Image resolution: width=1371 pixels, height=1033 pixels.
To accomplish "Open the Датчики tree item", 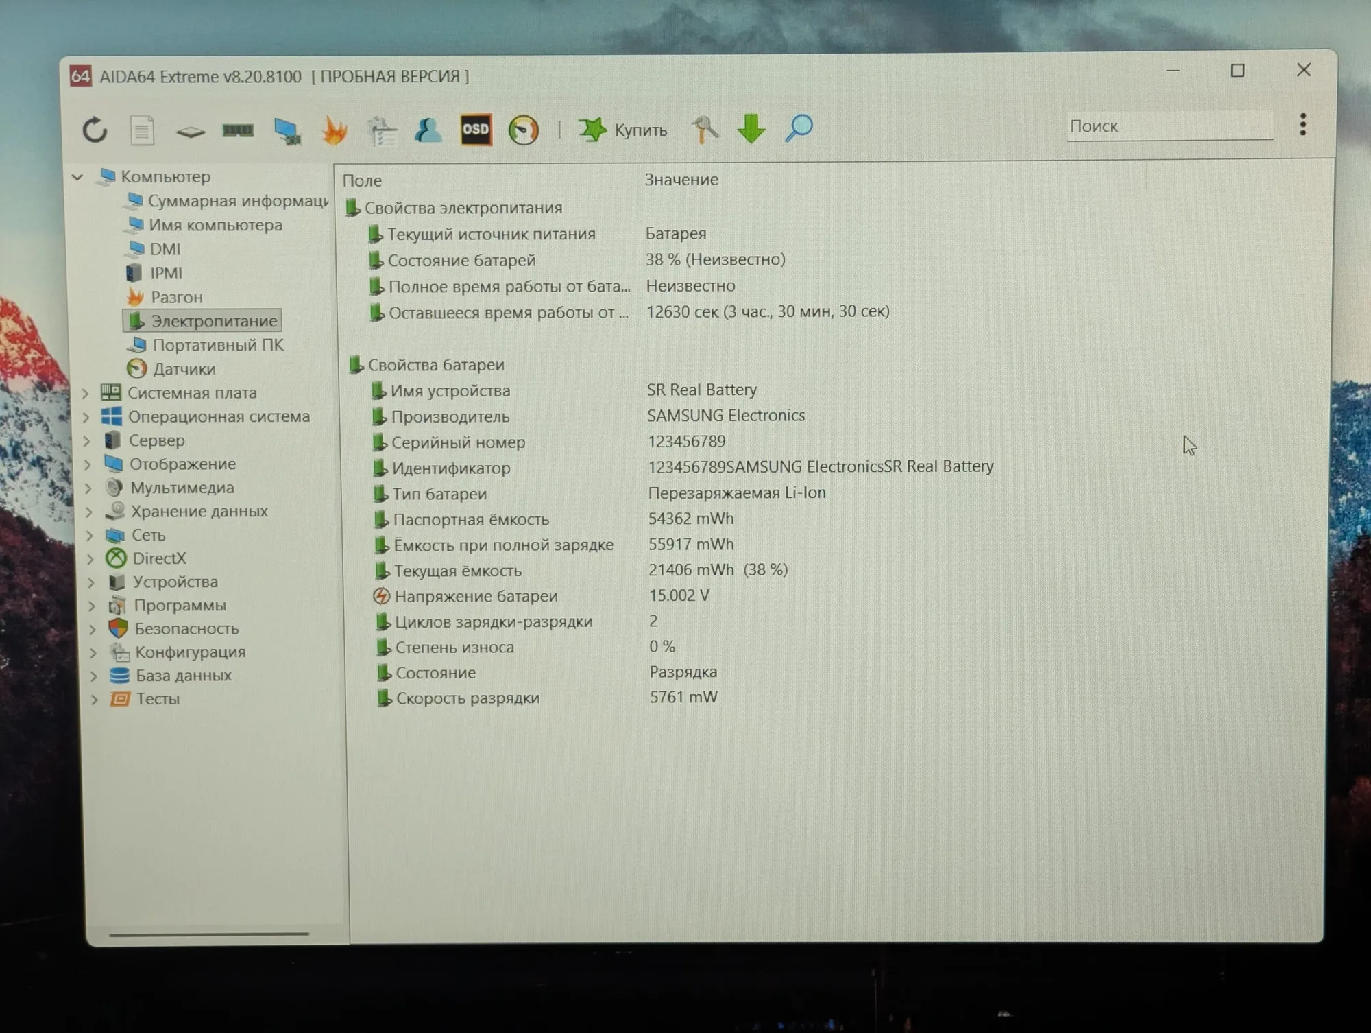I will [171, 369].
